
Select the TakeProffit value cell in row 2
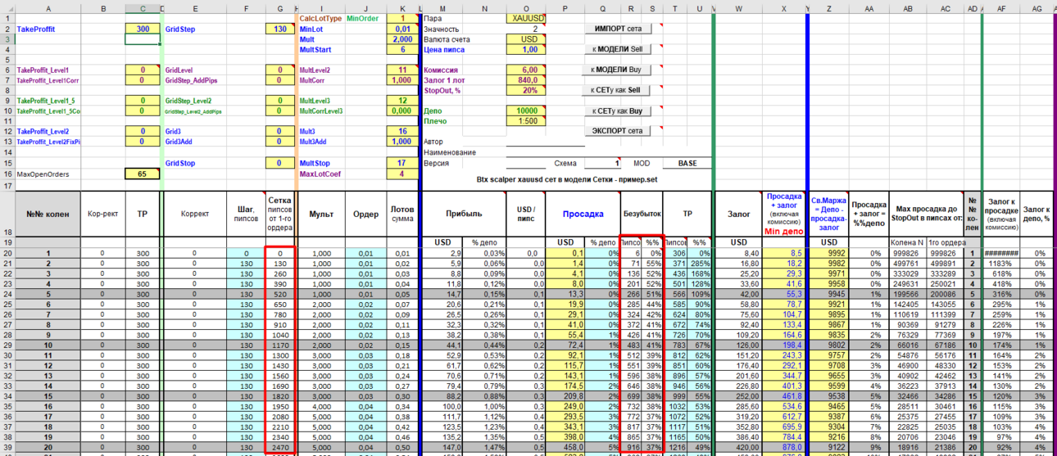(143, 29)
